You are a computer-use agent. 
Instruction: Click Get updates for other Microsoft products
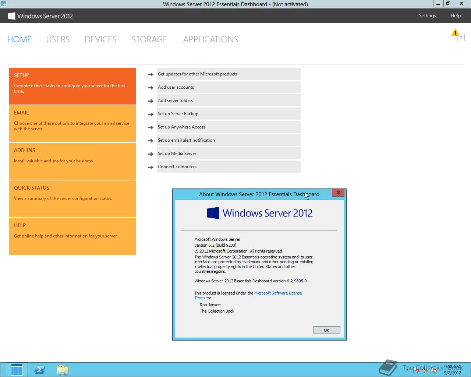coord(229,74)
